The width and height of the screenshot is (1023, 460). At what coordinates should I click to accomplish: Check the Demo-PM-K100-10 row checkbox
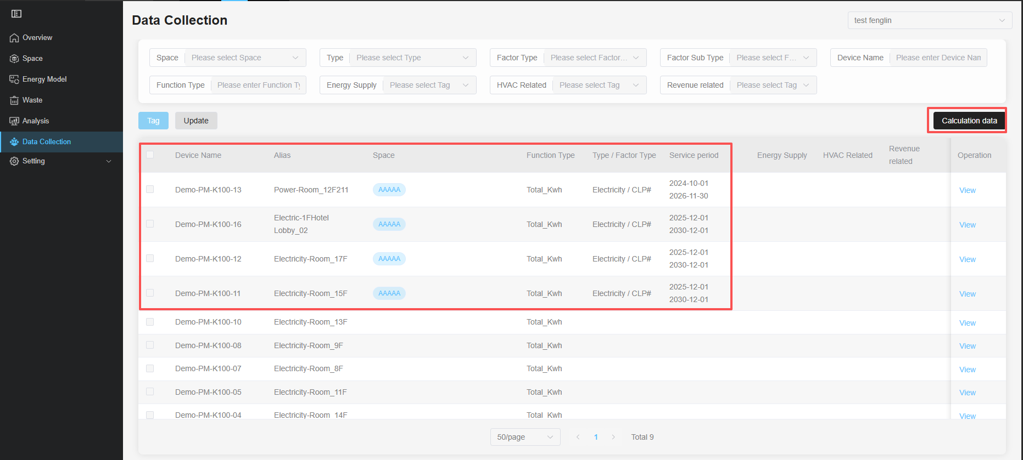[150, 322]
